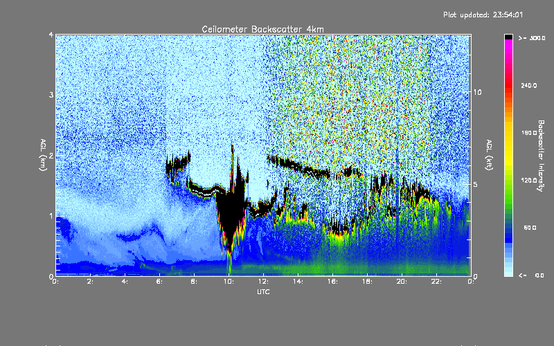Click the sloping cloud band between 13 and 15 UTC
The width and height of the screenshot is (554, 346).
[298, 166]
